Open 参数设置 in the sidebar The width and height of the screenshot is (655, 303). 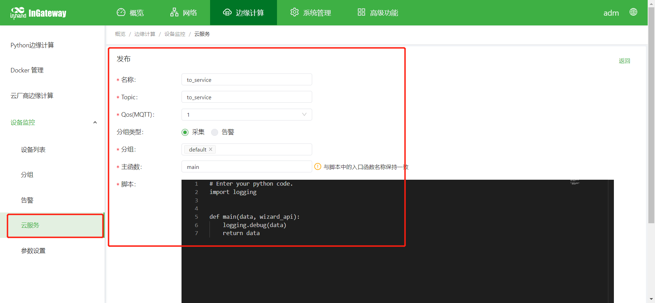(33, 251)
